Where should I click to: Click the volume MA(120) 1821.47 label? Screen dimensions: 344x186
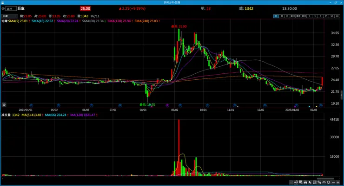(83, 115)
